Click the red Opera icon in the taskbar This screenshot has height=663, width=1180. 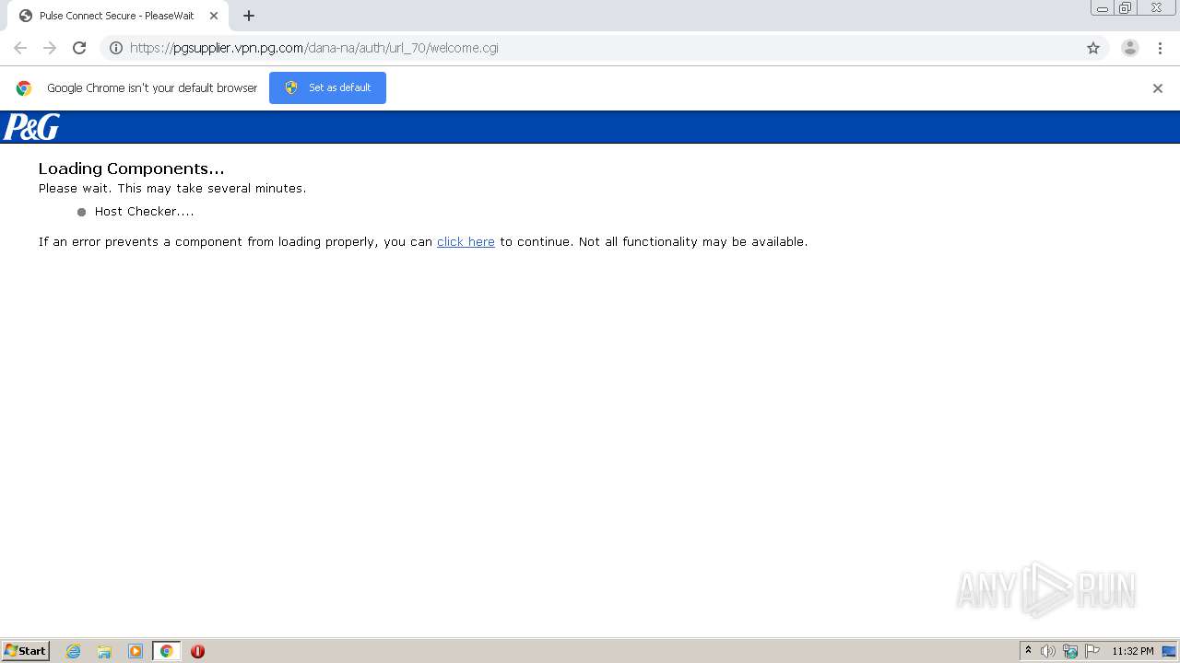197,651
